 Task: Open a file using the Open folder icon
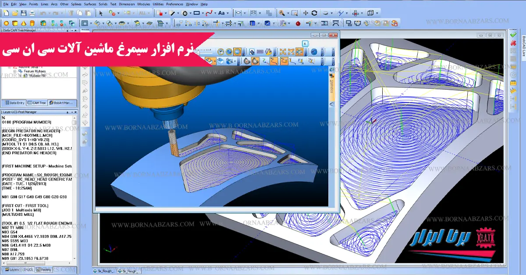15,13
